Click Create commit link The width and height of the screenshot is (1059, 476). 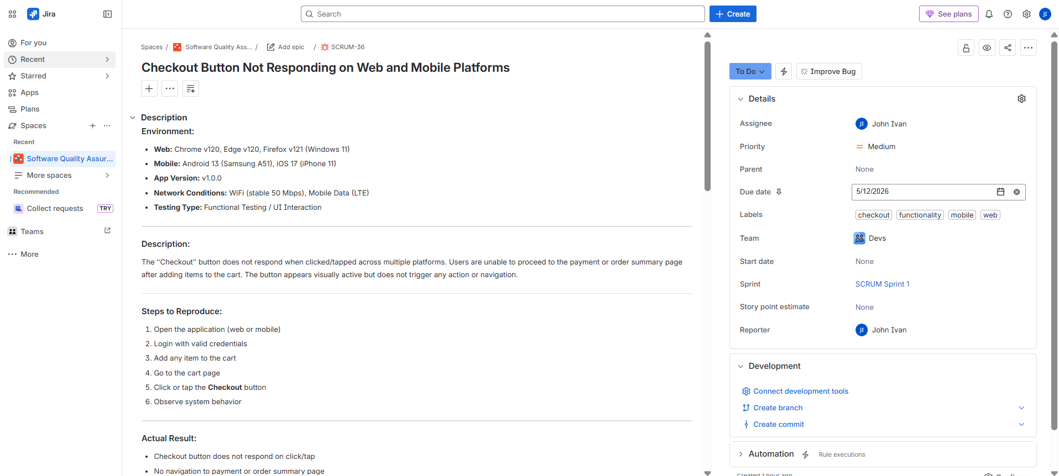click(x=779, y=424)
